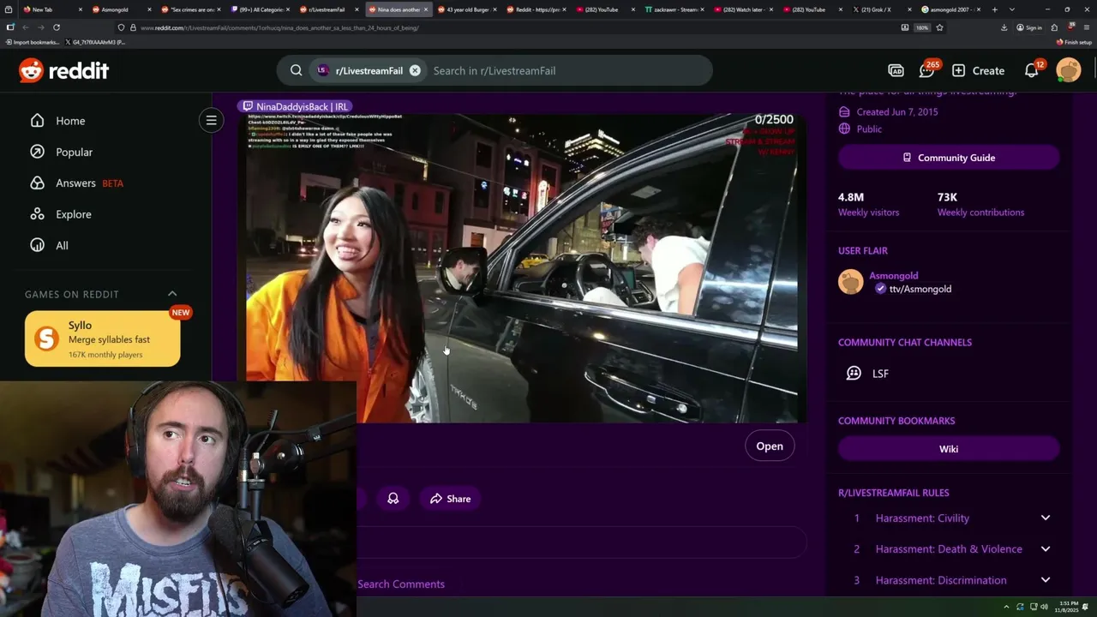
Task: Switch to the zackrawrr Stream tab
Action: 674,9
